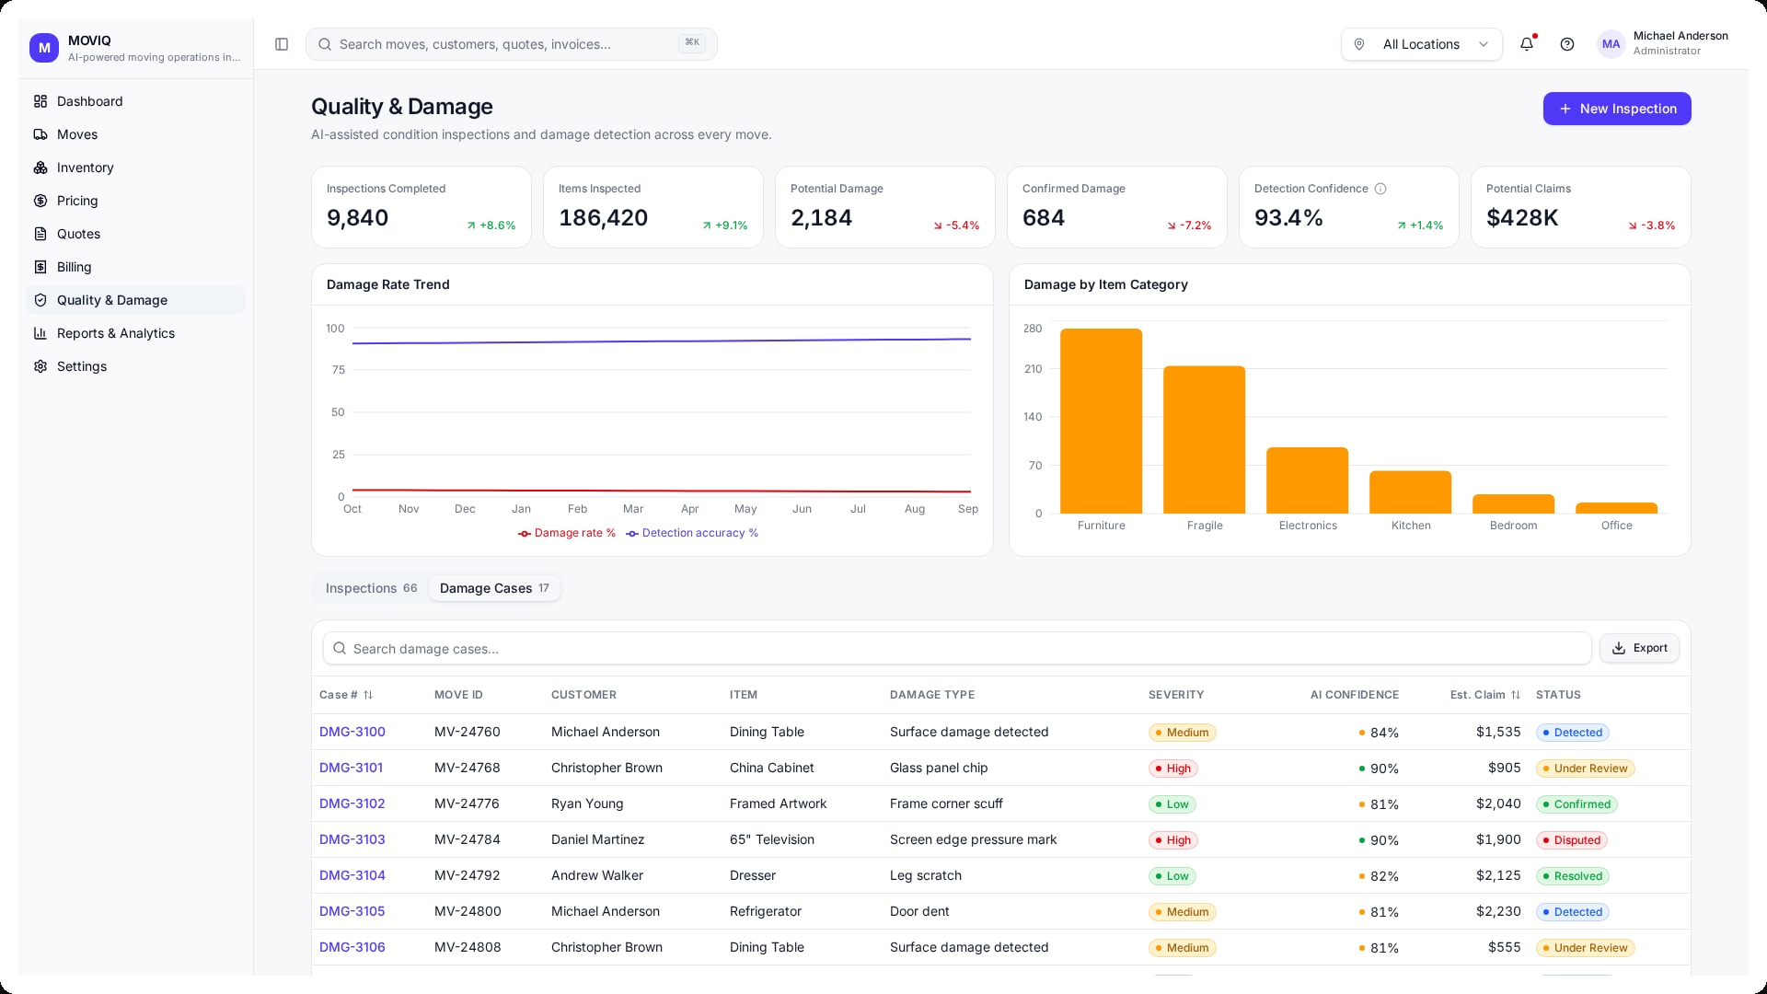The image size is (1767, 994).
Task: Click the Medium severity badge for DMG-3100
Action: (1182, 733)
